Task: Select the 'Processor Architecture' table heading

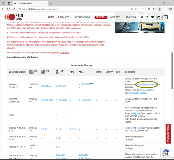Action: pyautogui.click(x=82, y=65)
